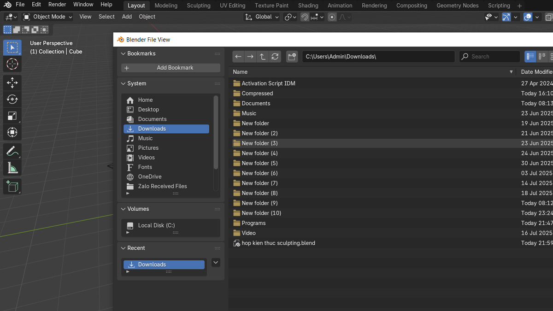This screenshot has width=553, height=311.
Task: Go back to previous folder
Action: [238, 57]
